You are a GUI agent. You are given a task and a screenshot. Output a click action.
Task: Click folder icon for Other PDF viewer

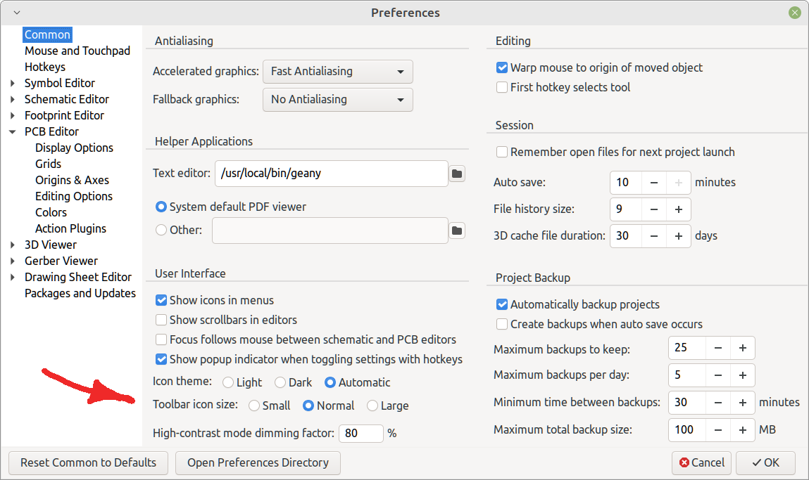pos(457,231)
